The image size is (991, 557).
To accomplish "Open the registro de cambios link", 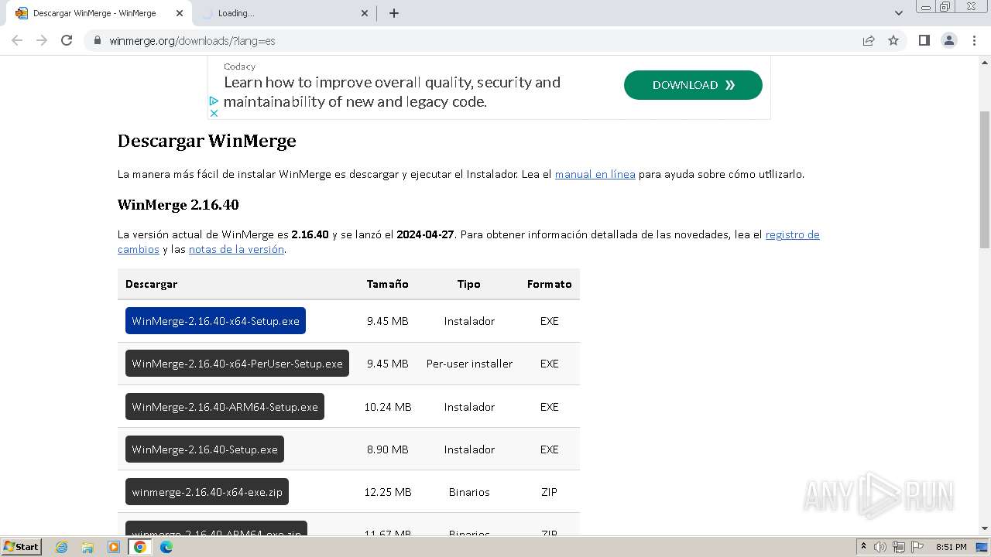I will click(x=792, y=234).
